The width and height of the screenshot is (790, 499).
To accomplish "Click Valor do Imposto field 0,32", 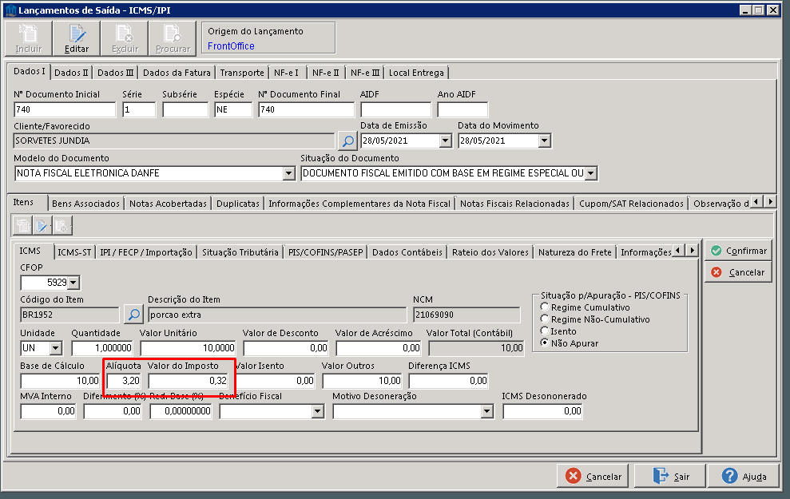I will coord(189,381).
